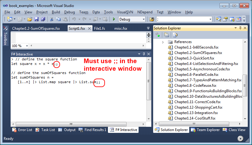This screenshot has height=145, width=252.
Task: Switch to Class View tab
Action: [x=234, y=130]
